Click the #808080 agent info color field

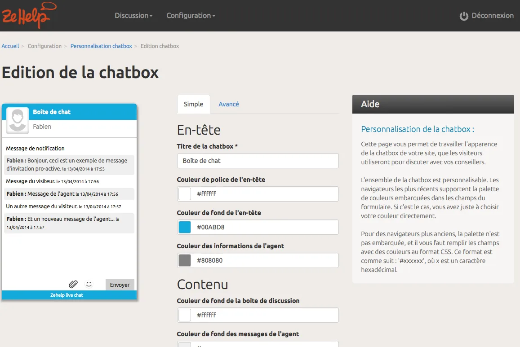click(x=258, y=260)
